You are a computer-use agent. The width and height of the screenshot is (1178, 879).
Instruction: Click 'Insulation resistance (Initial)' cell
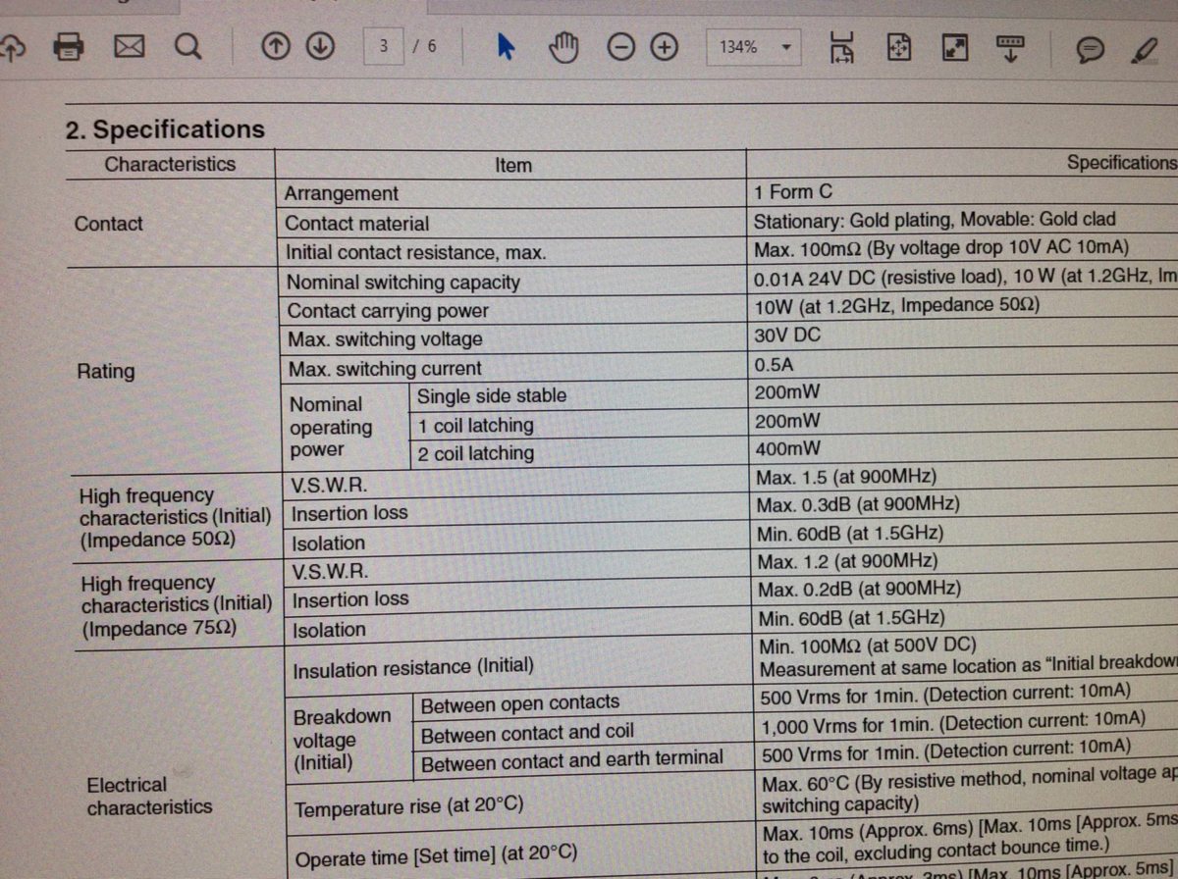[413, 668]
